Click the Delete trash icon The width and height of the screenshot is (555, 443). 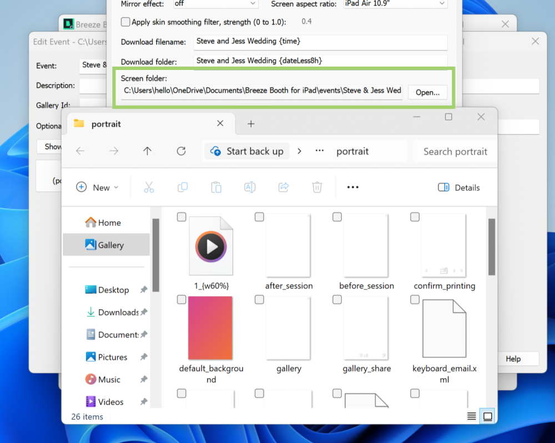coord(317,187)
